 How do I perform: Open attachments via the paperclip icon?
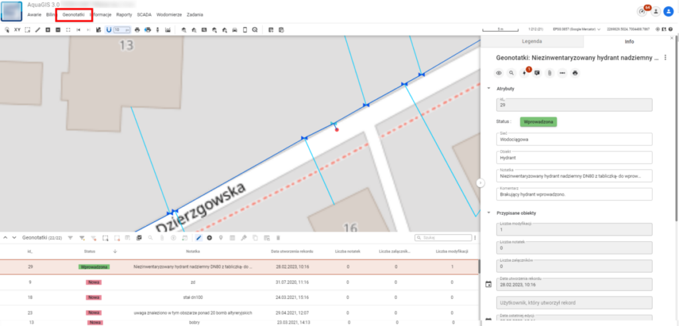(x=550, y=73)
